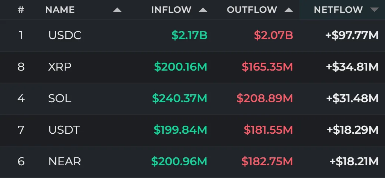The image size is (385, 178).
Task: Click the INFLOW column header label
Action: point(171,10)
